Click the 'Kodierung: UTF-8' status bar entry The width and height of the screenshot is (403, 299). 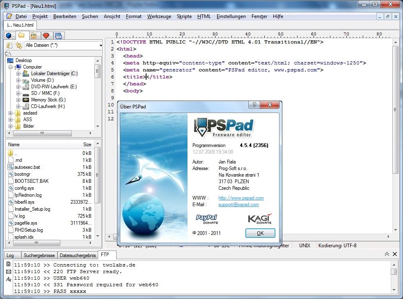click(x=337, y=246)
